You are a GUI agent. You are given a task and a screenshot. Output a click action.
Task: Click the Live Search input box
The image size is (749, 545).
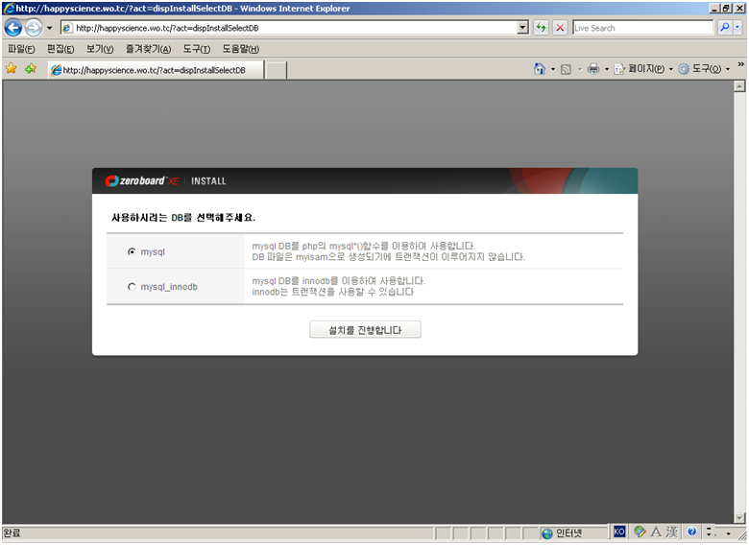point(642,28)
